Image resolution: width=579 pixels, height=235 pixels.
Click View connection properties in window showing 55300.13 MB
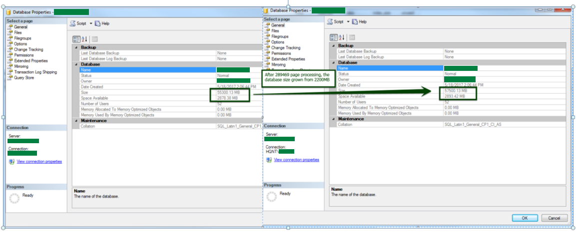point(39,162)
